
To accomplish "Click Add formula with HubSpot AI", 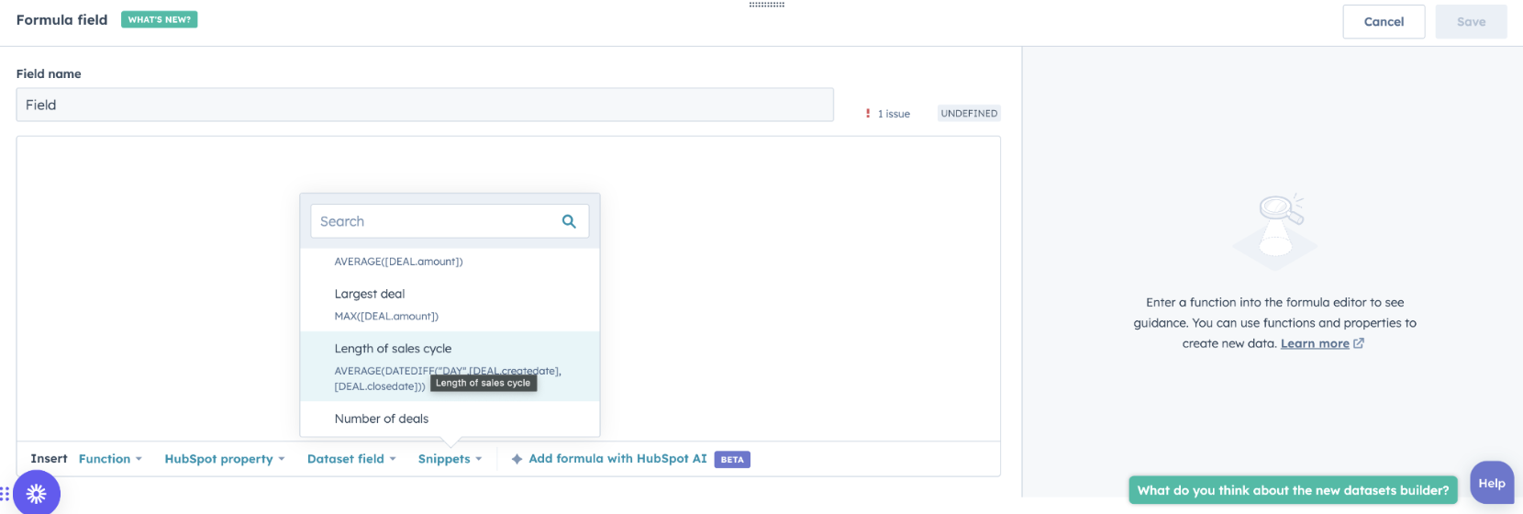I will (x=617, y=459).
